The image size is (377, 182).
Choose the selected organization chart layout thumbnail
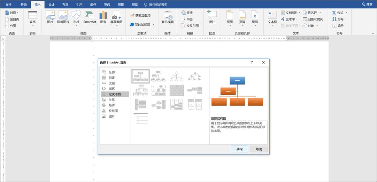pyautogui.click(x=141, y=76)
